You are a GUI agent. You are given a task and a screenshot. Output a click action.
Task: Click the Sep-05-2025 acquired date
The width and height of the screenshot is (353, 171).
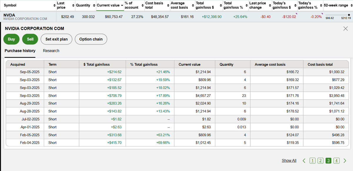pos(30,72)
